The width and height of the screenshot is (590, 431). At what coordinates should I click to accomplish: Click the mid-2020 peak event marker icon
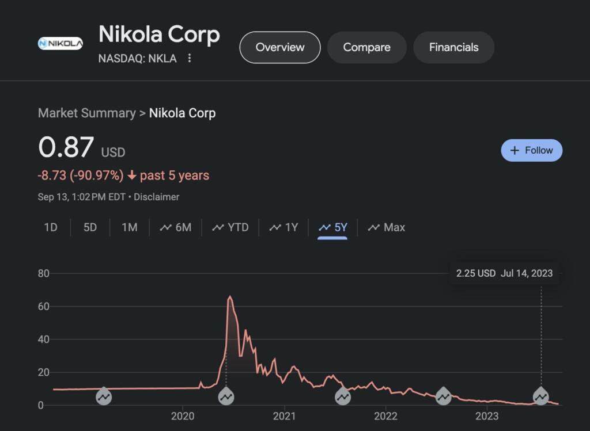226,396
